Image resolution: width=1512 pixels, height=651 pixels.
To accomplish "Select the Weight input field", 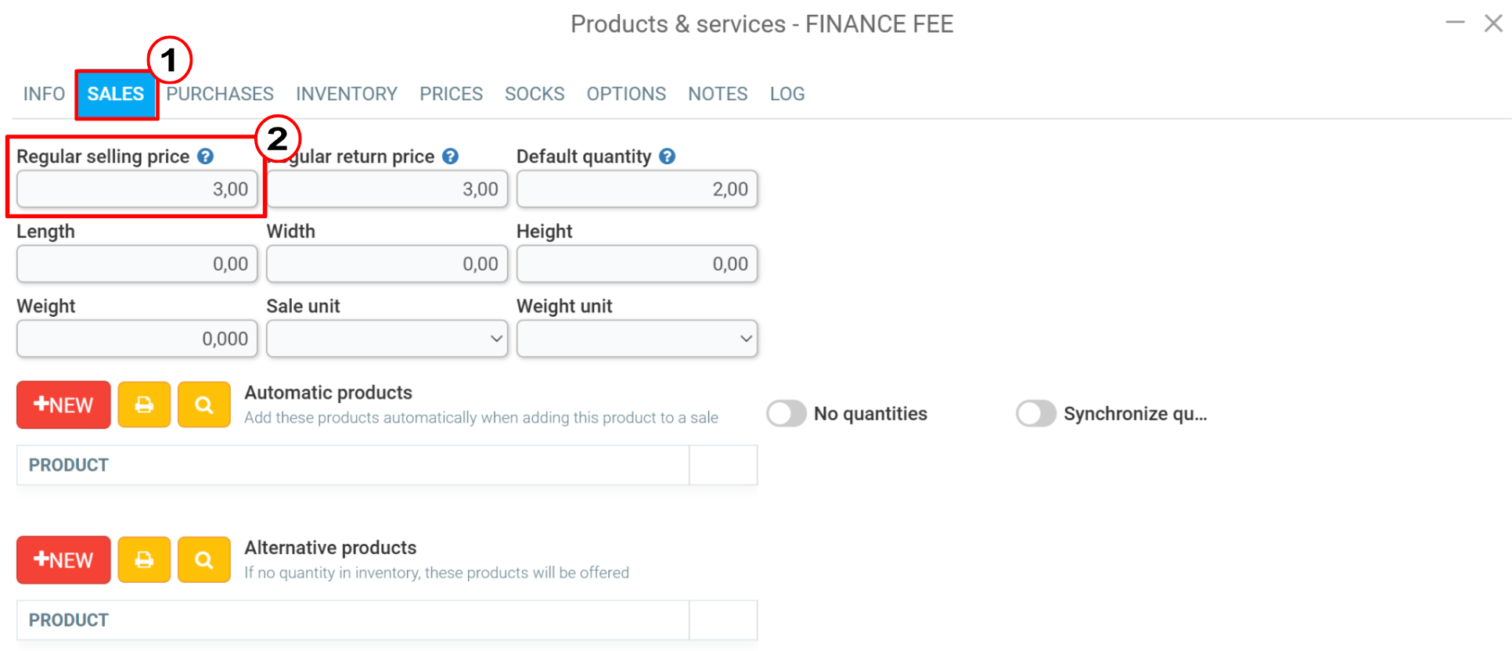I will (137, 339).
